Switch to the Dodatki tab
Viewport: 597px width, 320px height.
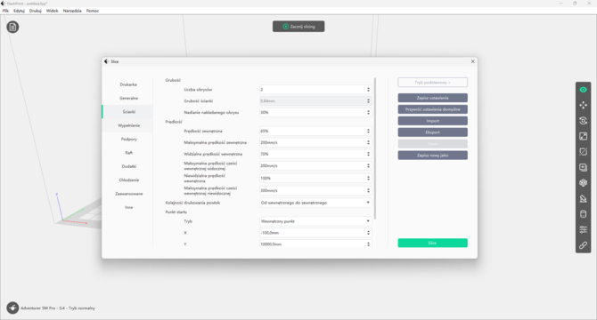pyautogui.click(x=128, y=166)
